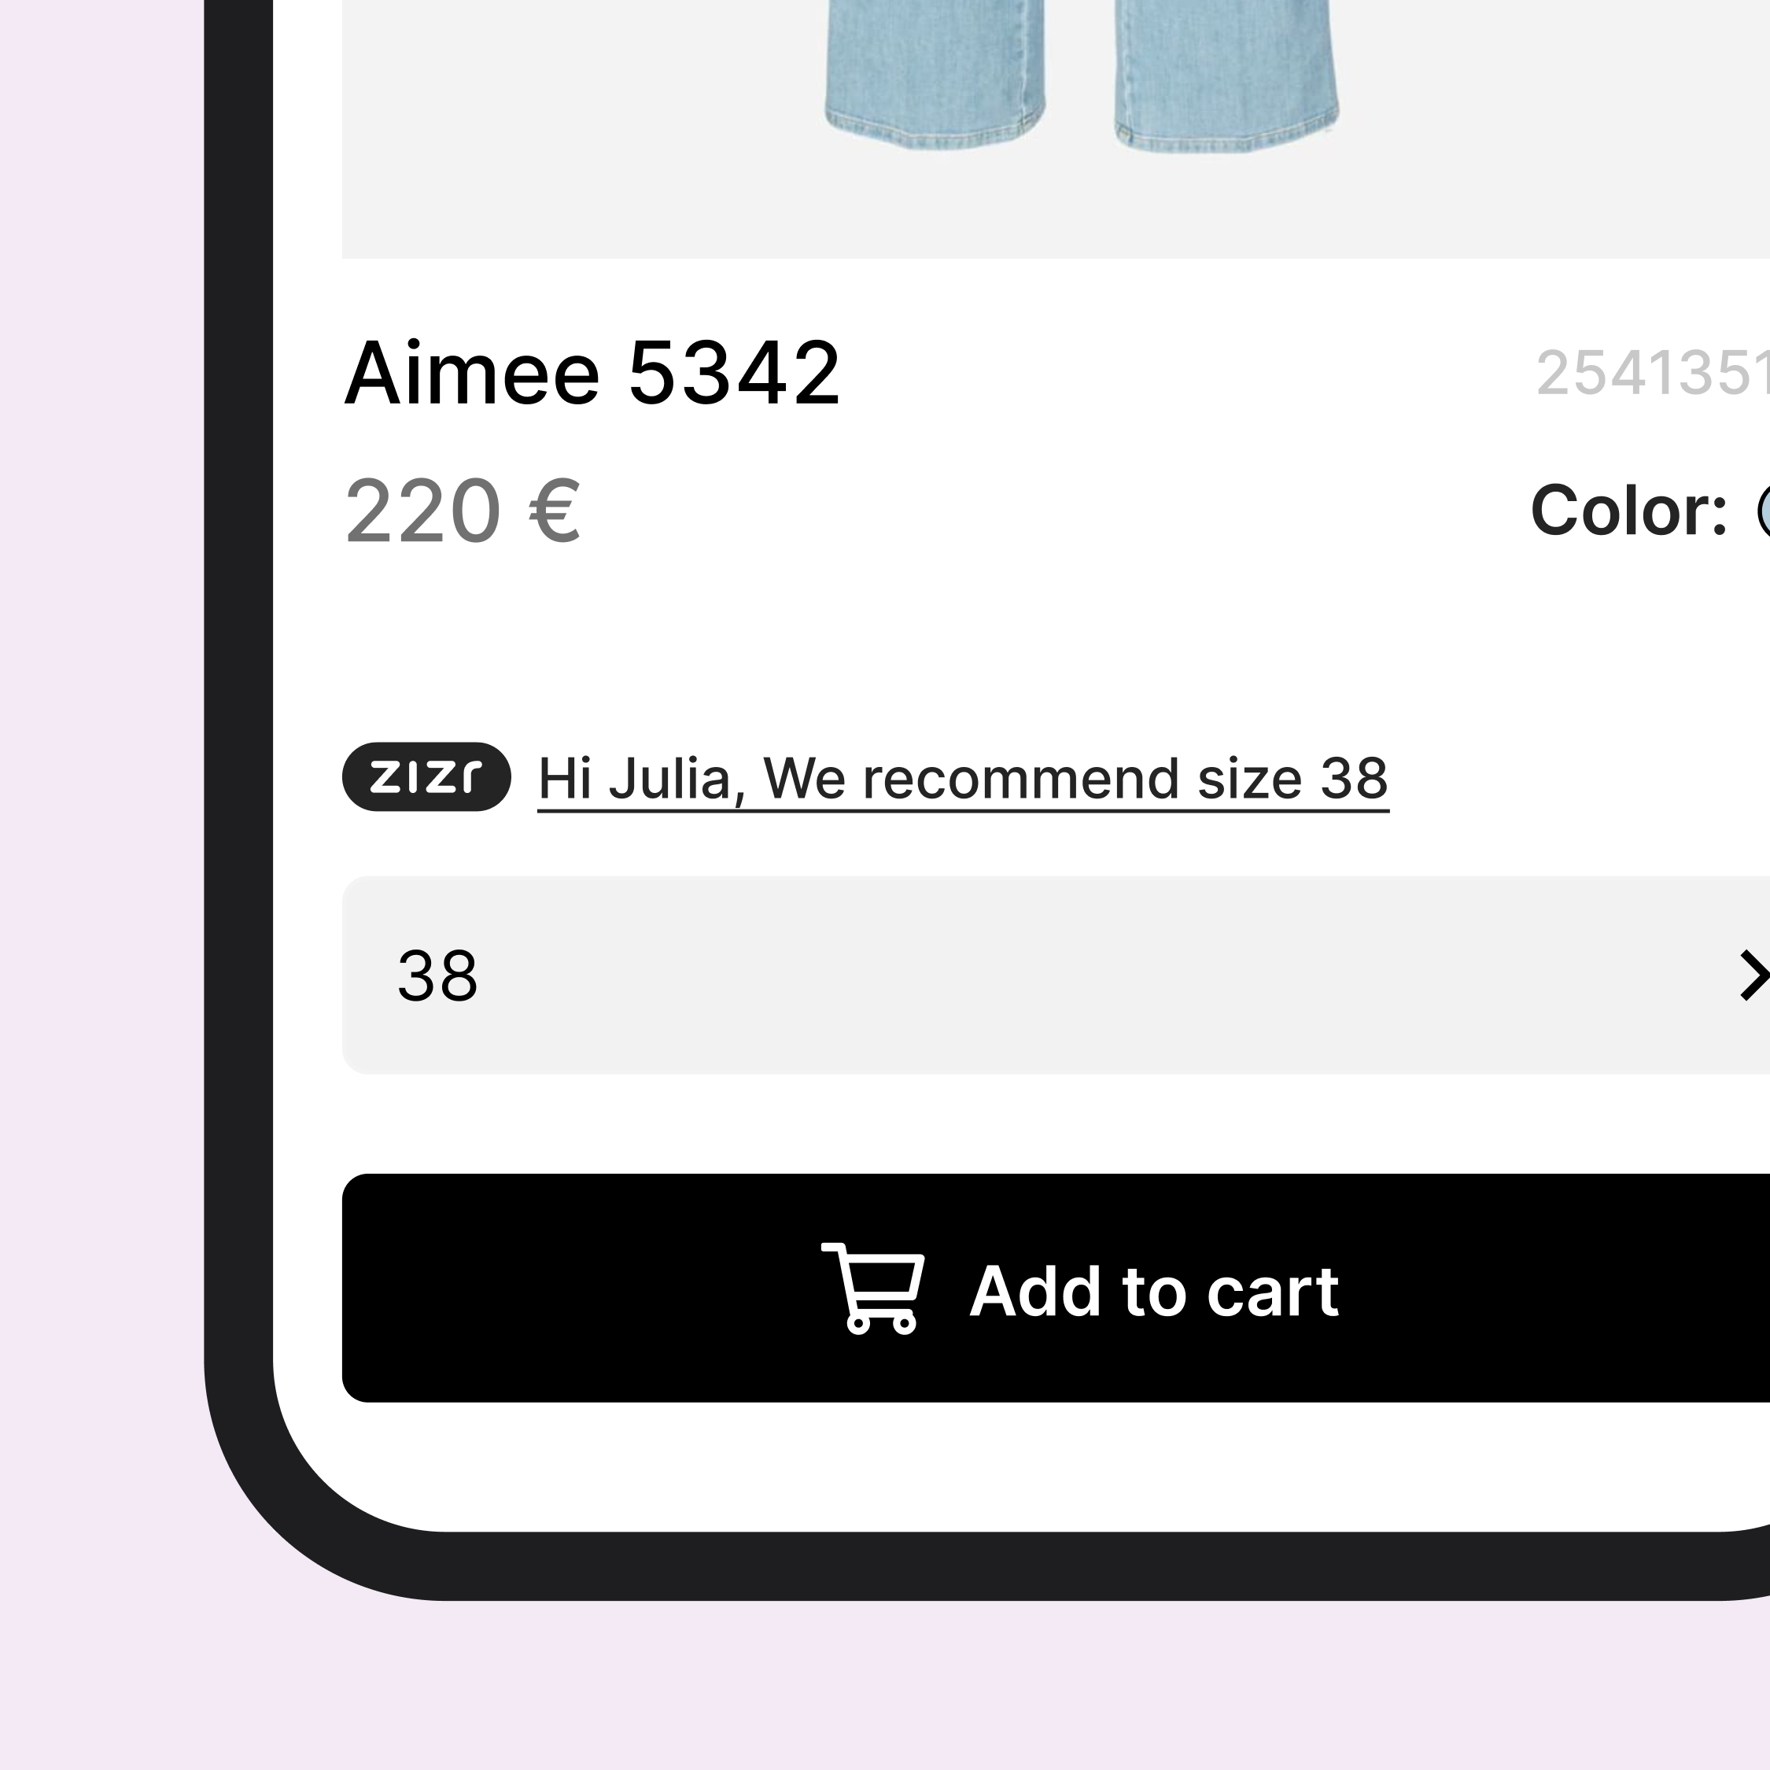Image resolution: width=1770 pixels, height=1770 pixels.
Task: Click the euro symbol in the price
Action: [555, 511]
